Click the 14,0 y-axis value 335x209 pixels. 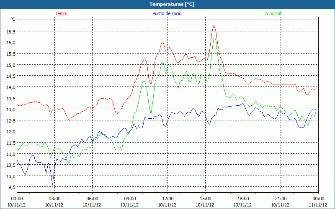click(11, 87)
